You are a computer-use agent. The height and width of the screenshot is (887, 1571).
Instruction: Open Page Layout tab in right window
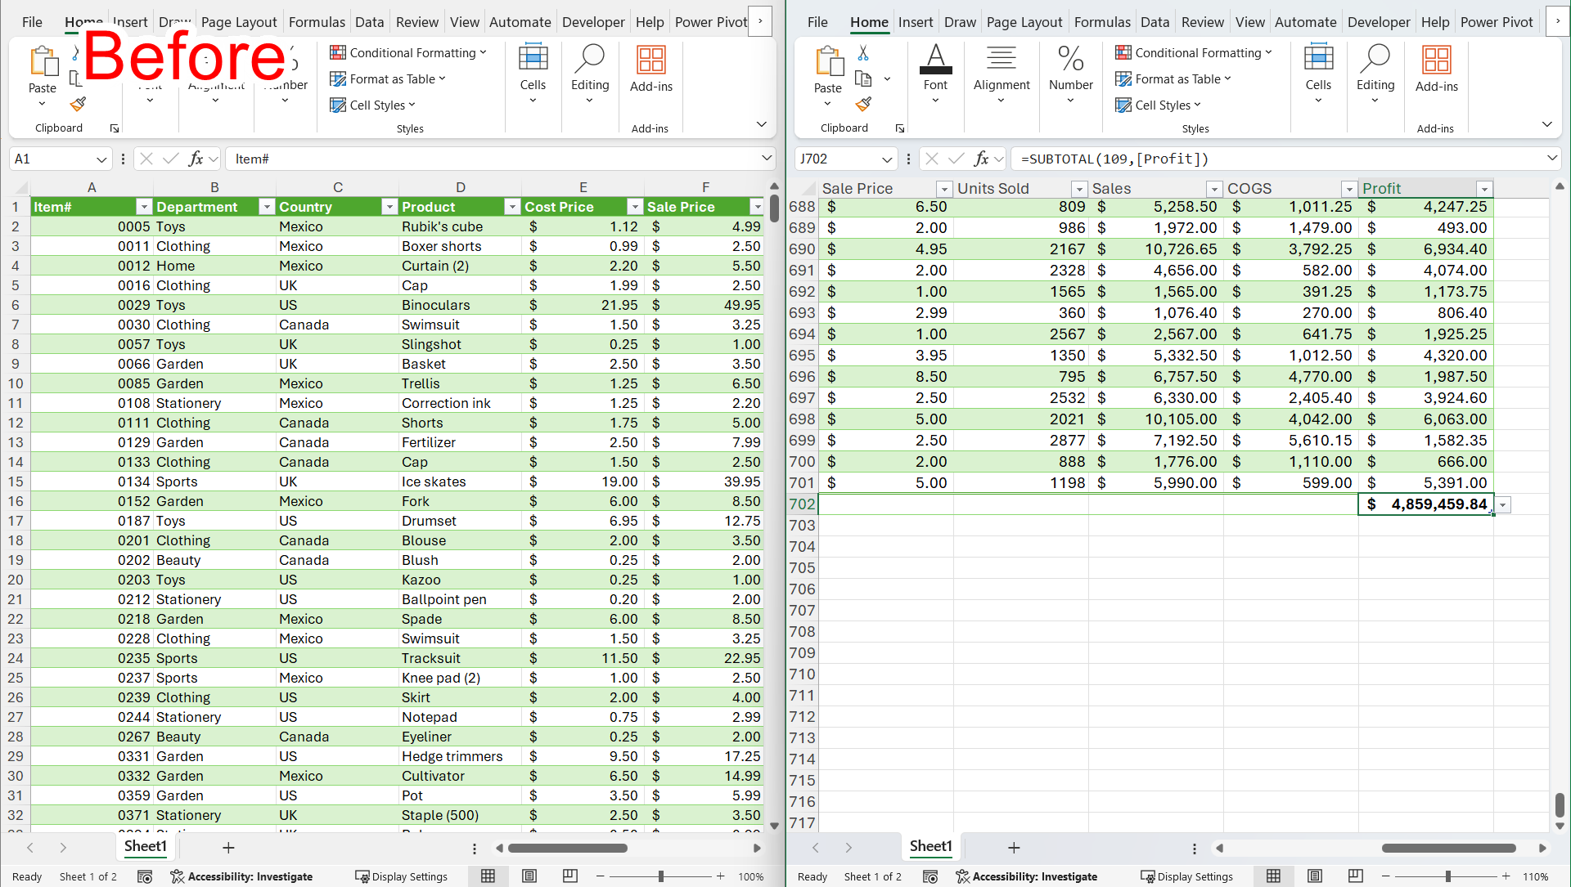coord(1024,22)
